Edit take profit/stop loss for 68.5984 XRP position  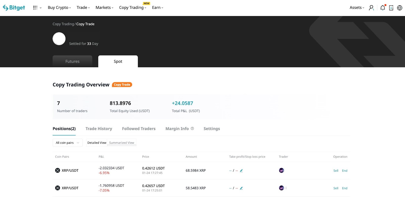click(x=241, y=171)
